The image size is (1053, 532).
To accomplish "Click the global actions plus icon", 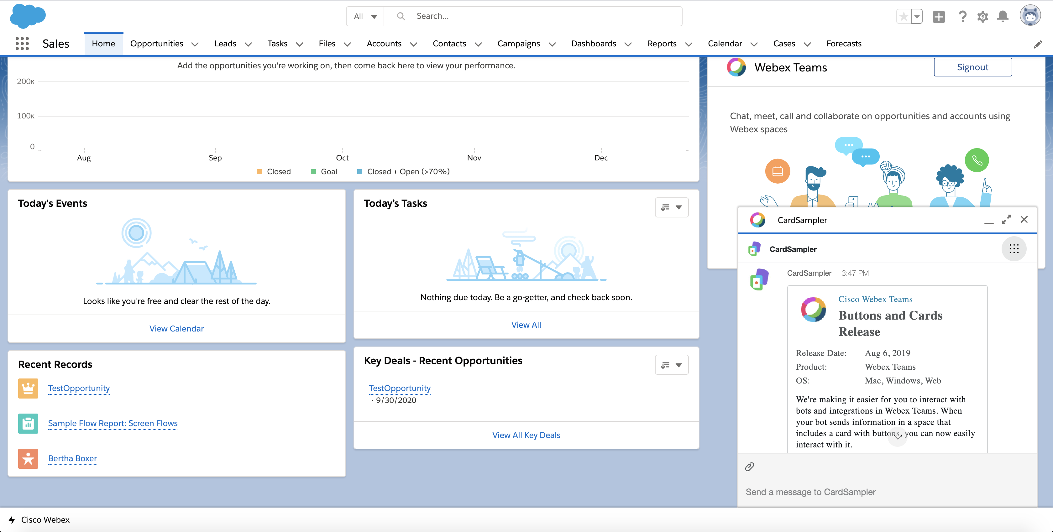I will pyautogui.click(x=939, y=16).
